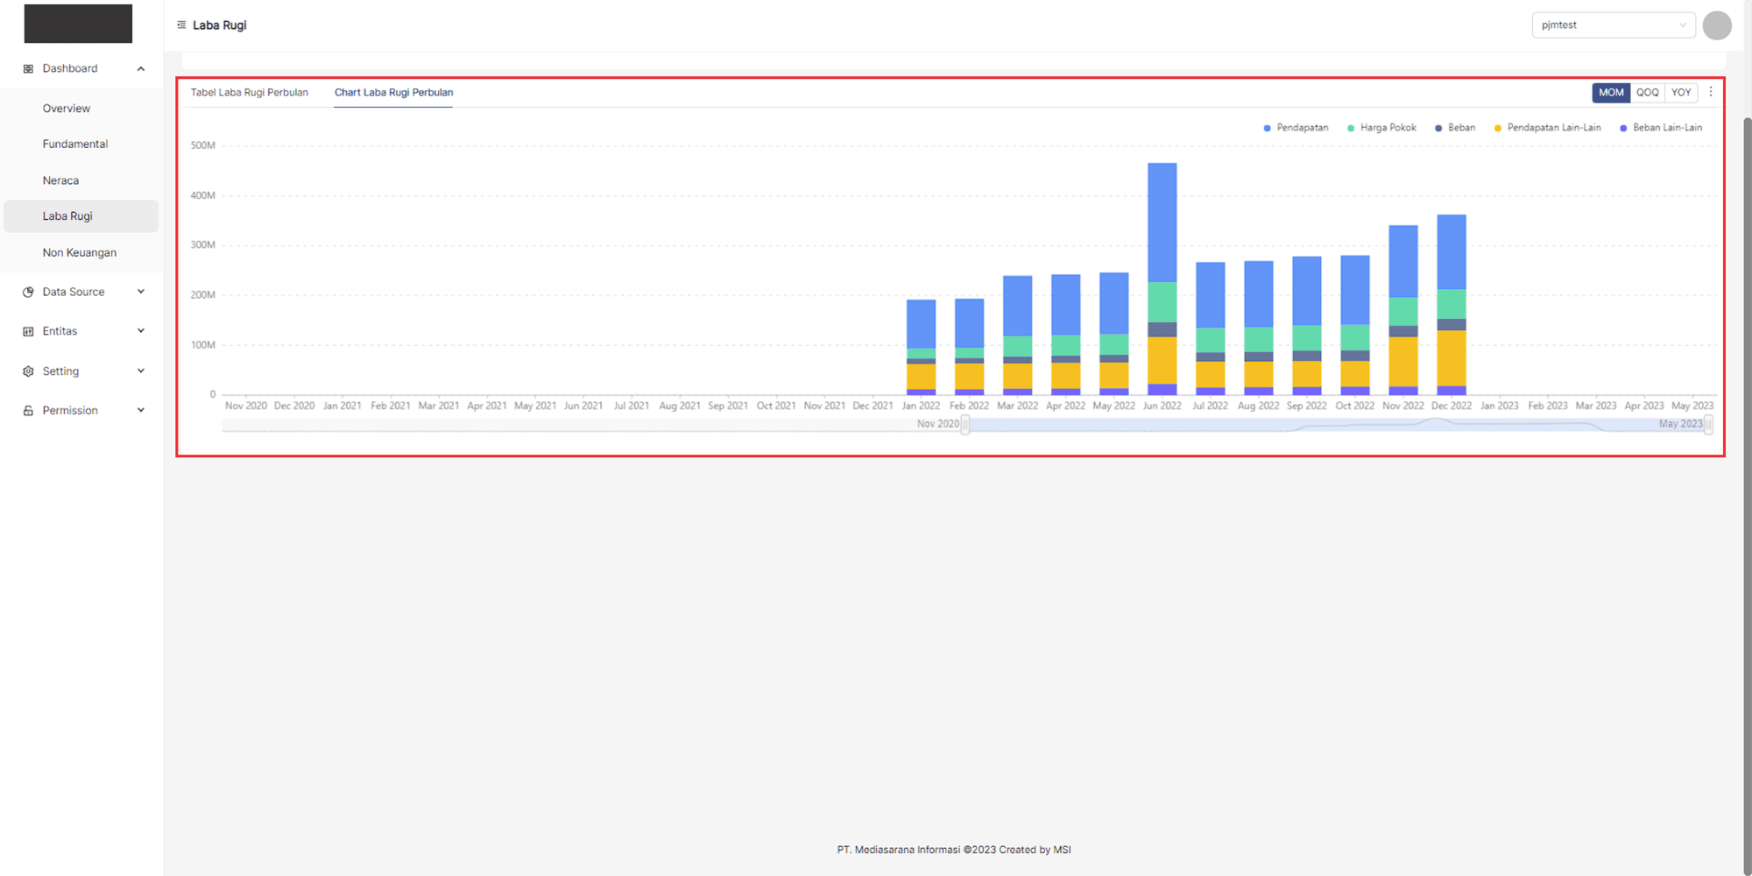Viewport: 1752px width, 876px height.
Task: Toggle Pendapatan series in chart legend
Action: pos(1296,128)
